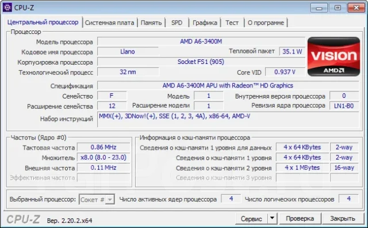
Task: Click the Внутренняя версия процессора value 0
Action: 344,96
